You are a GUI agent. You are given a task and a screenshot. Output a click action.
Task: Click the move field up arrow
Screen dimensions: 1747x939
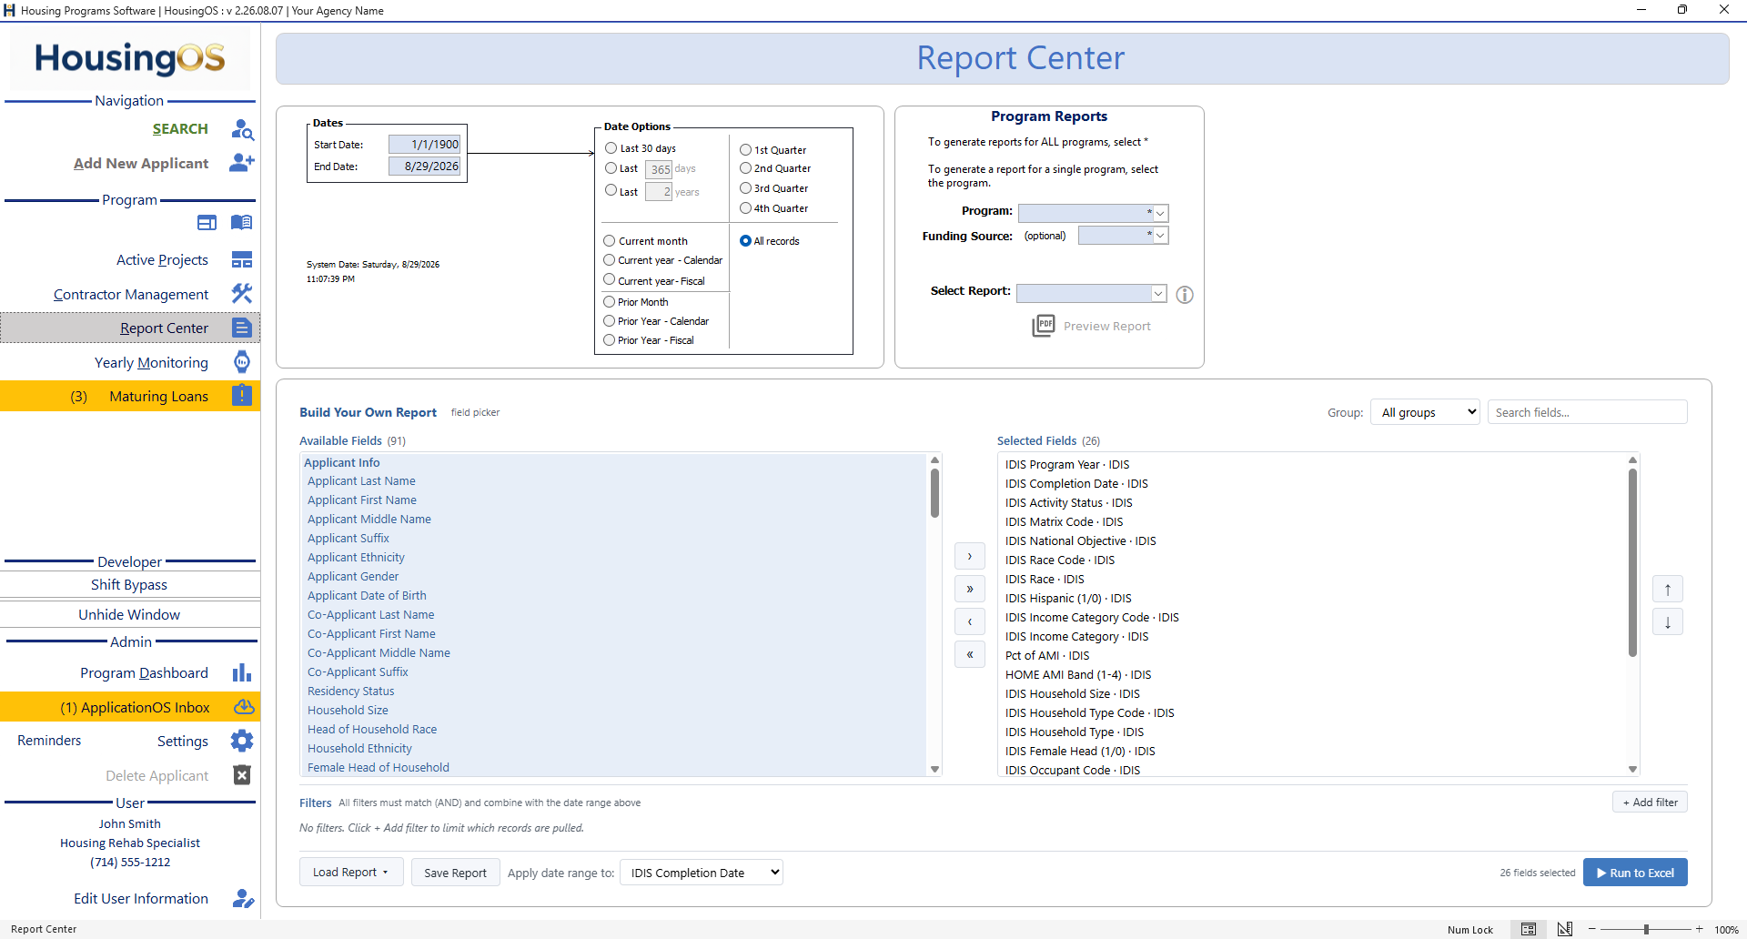(1668, 590)
